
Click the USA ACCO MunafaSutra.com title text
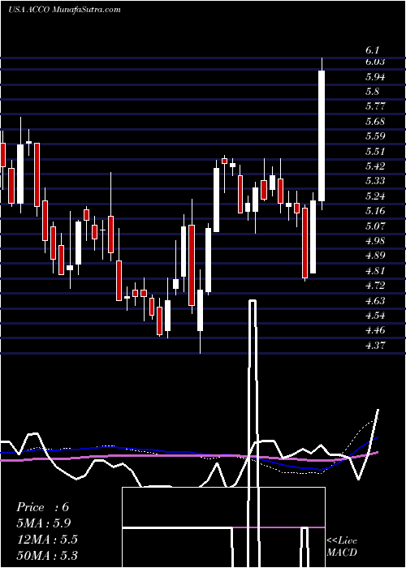pyautogui.click(x=64, y=10)
